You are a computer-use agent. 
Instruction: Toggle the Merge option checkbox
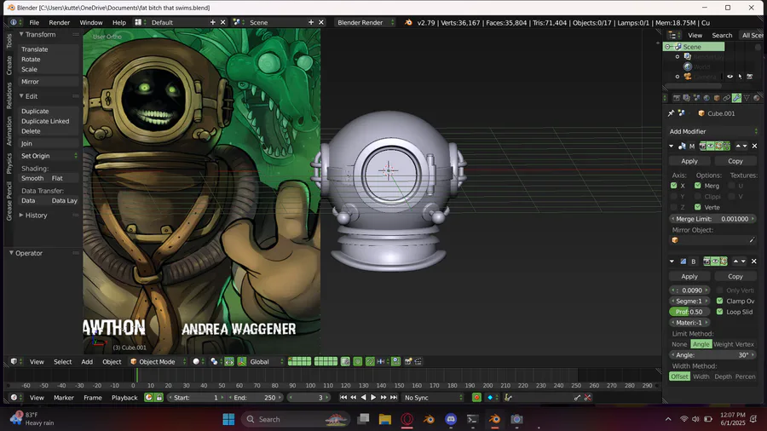click(697, 186)
